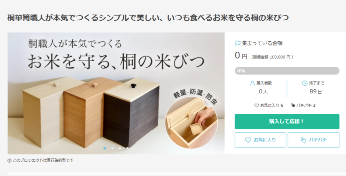Click the question mark icon beside 実行確約型

(9, 160)
